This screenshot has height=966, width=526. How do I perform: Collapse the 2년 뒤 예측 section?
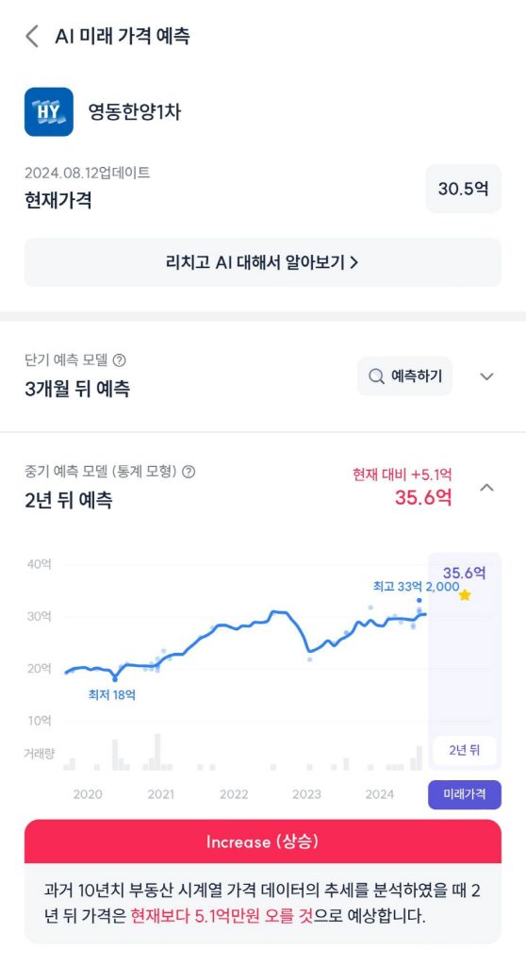coord(486,488)
